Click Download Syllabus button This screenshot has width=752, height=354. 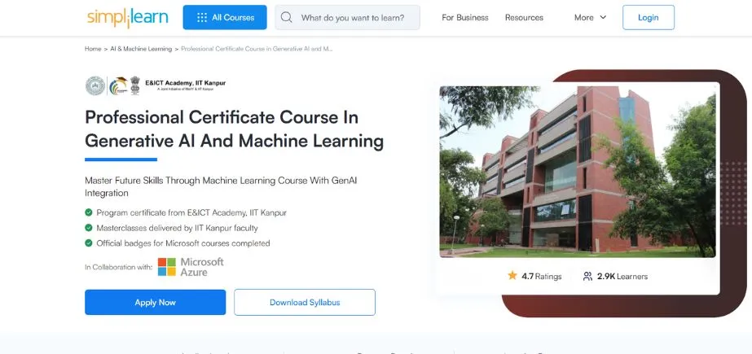(x=305, y=302)
